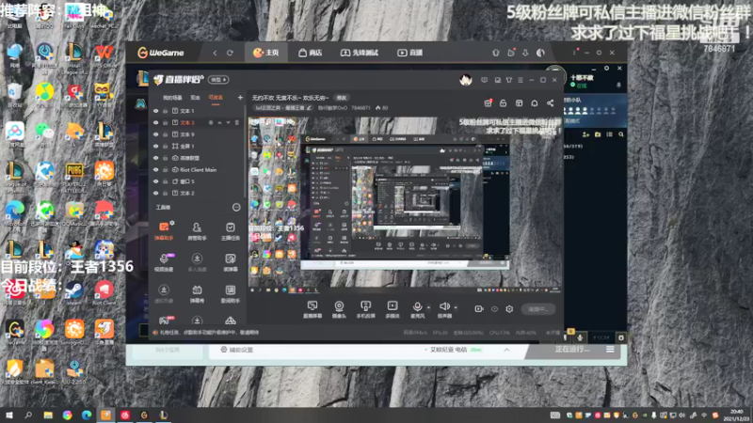Open the 主播任务 tool
The width and height of the screenshot is (753, 423).
click(230, 230)
